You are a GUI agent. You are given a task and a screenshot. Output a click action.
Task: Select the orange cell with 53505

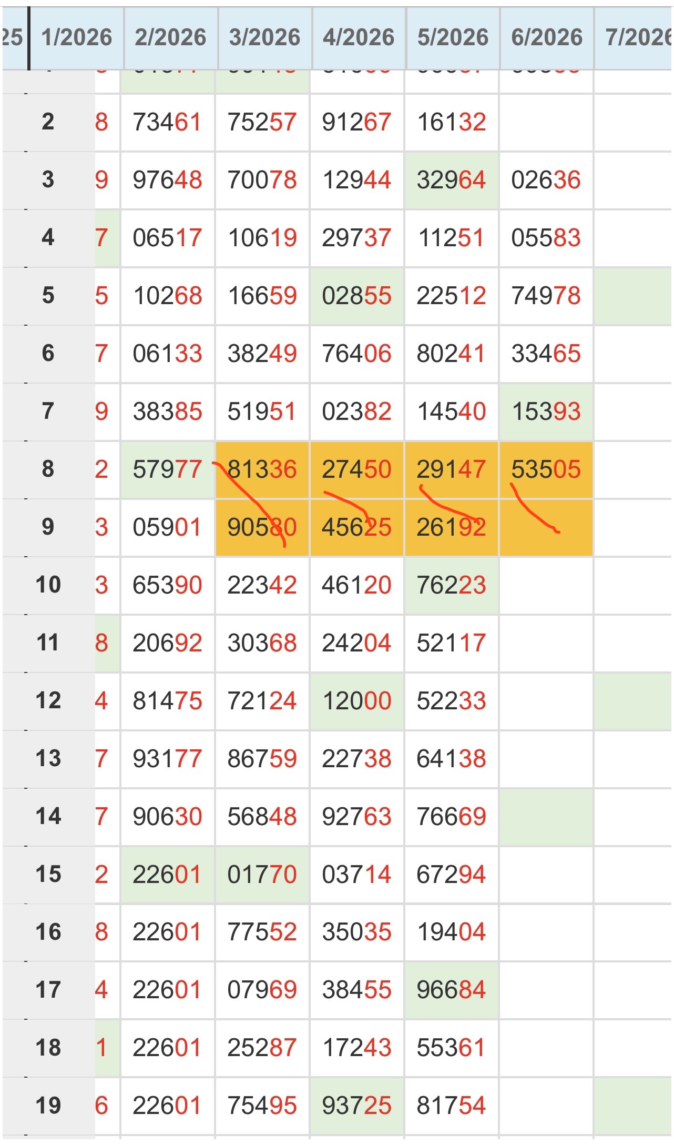coord(546,469)
